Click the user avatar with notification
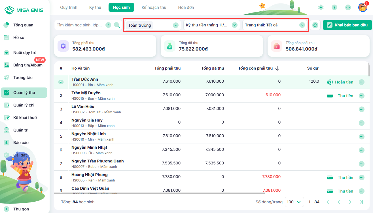The width and height of the screenshot is (373, 213). (363, 7)
